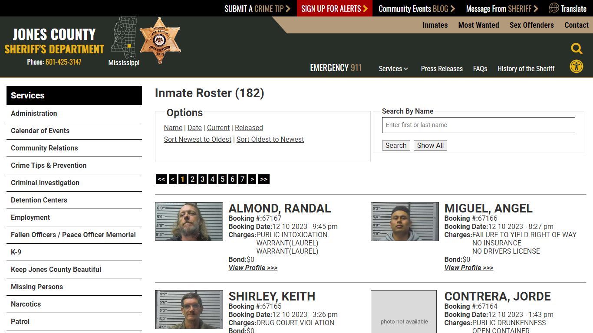Expand the Services dropdown menu
The image size is (593, 333).
click(x=393, y=69)
